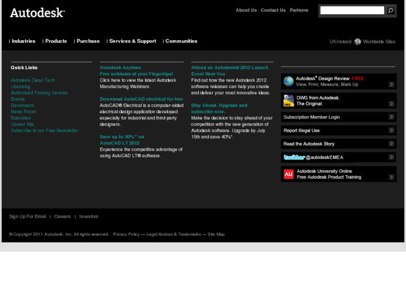Click arrow on Design Review banner

391,84
